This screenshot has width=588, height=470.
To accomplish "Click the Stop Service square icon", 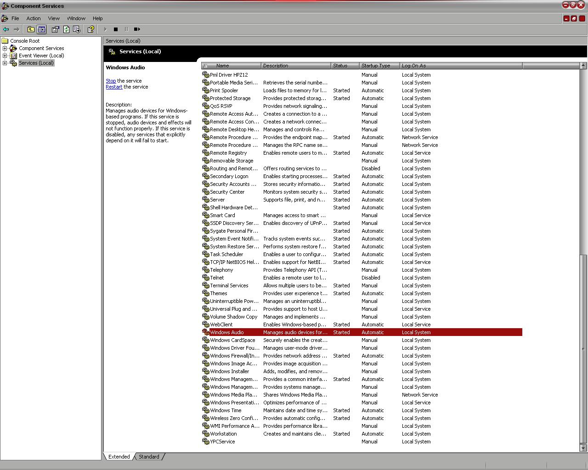I will pyautogui.click(x=116, y=29).
